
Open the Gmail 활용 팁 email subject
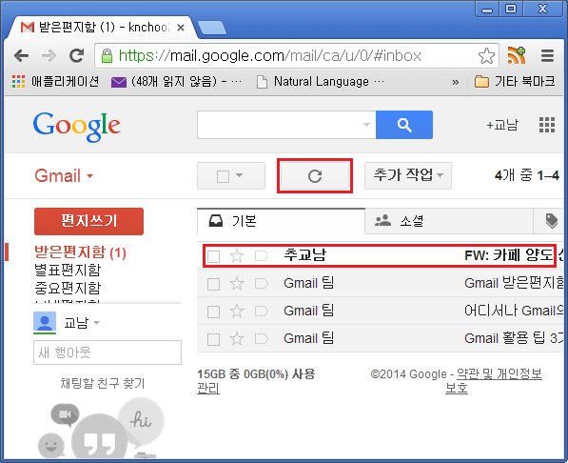(514, 338)
